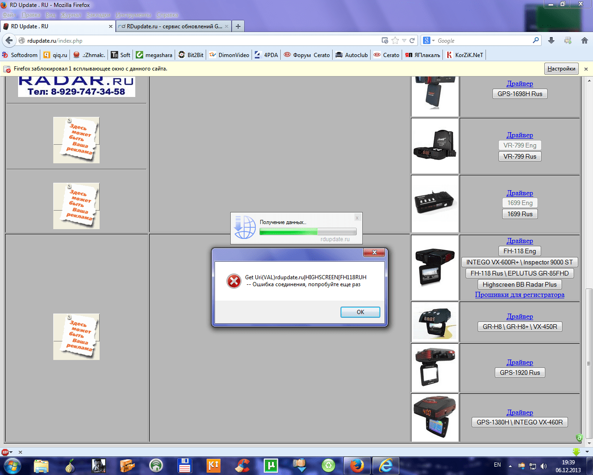Click the Настройки popup-blocker button
593x475 pixels.
tap(561, 69)
